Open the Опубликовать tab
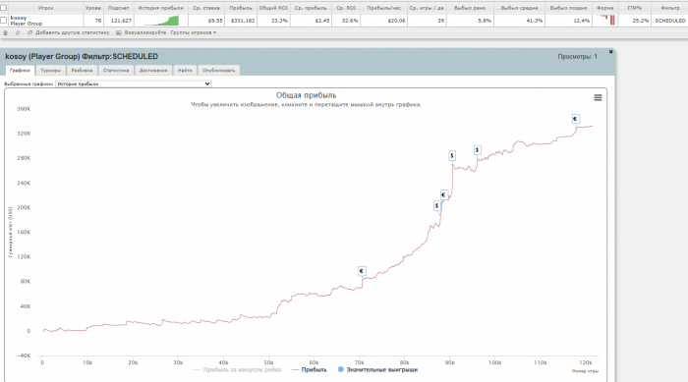 pyautogui.click(x=219, y=70)
